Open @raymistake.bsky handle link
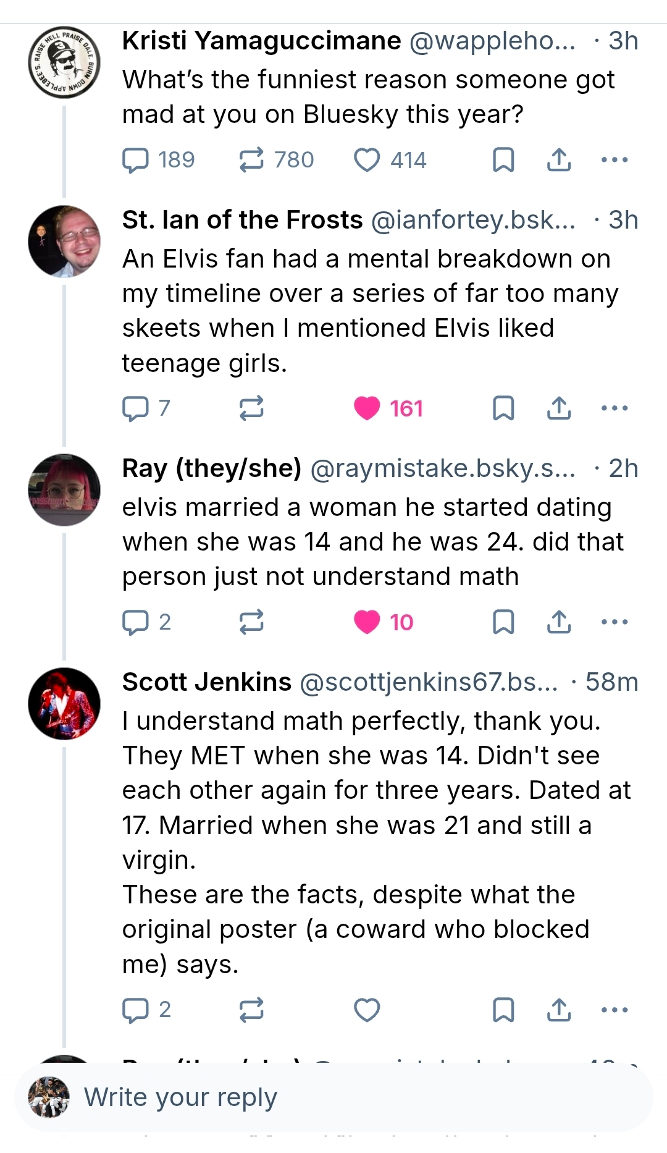 coord(442,469)
